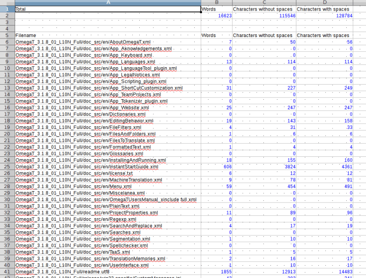This screenshot has height=278, width=366.
Task: Click the Segmentation.xml cell
Action: click(x=108, y=239)
